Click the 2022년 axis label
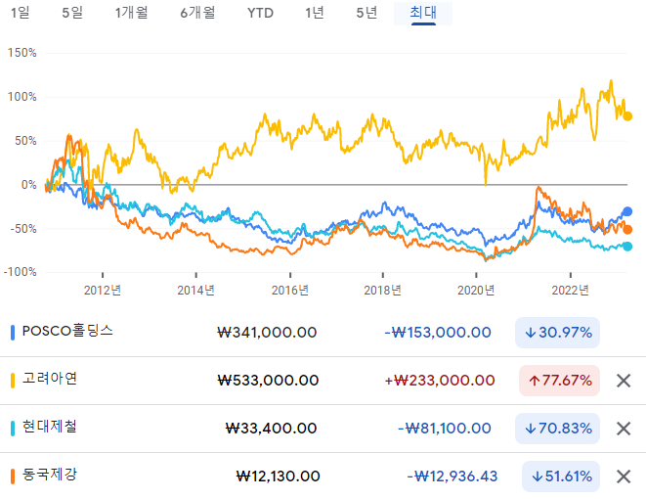The image size is (646, 499). [571, 291]
